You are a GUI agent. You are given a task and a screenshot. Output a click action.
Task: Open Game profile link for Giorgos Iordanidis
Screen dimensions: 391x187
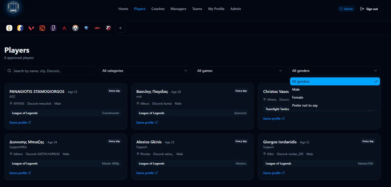click(x=274, y=173)
